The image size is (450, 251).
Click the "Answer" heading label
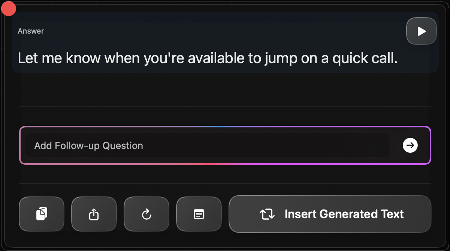point(31,31)
